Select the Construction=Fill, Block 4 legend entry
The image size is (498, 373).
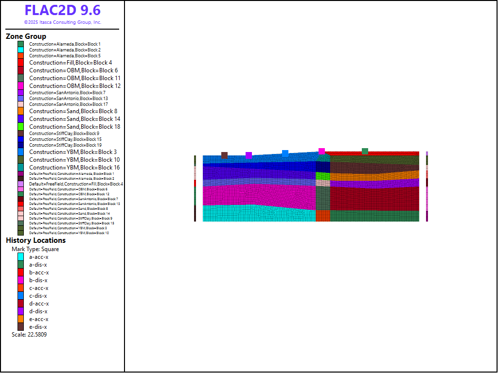tap(71, 63)
